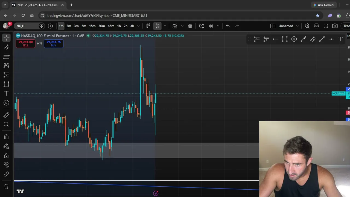Switch to the 15m timeframe

(92, 26)
